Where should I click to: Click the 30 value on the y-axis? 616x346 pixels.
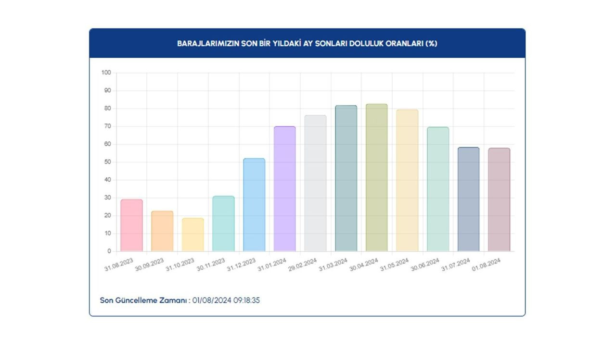coord(108,198)
